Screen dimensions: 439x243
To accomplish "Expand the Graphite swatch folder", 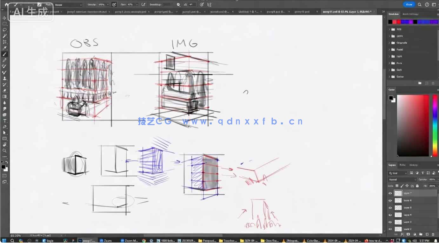I will coord(389,43).
